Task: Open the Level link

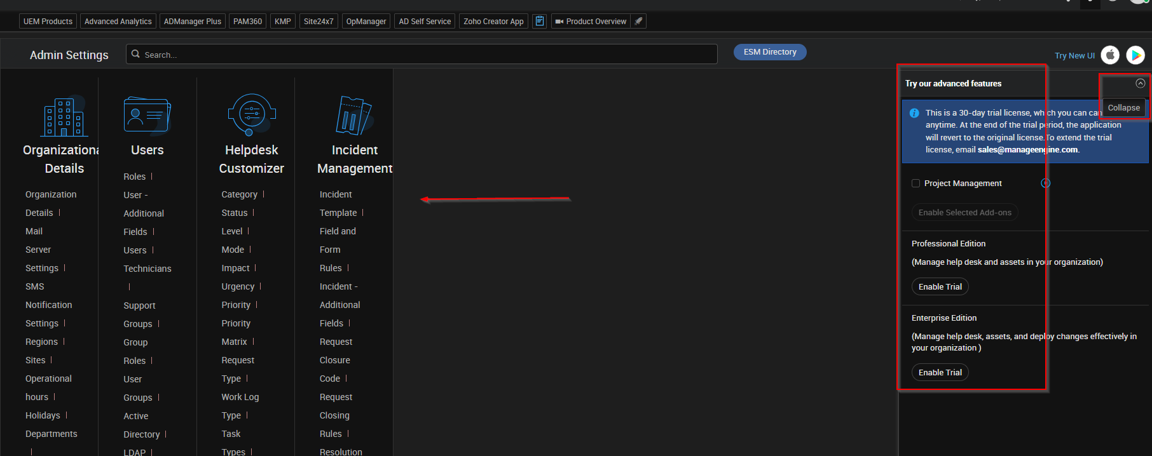Action: pos(231,231)
